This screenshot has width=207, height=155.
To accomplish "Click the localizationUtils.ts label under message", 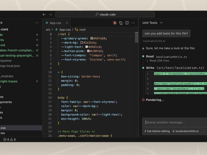I will (x=154, y=41).
